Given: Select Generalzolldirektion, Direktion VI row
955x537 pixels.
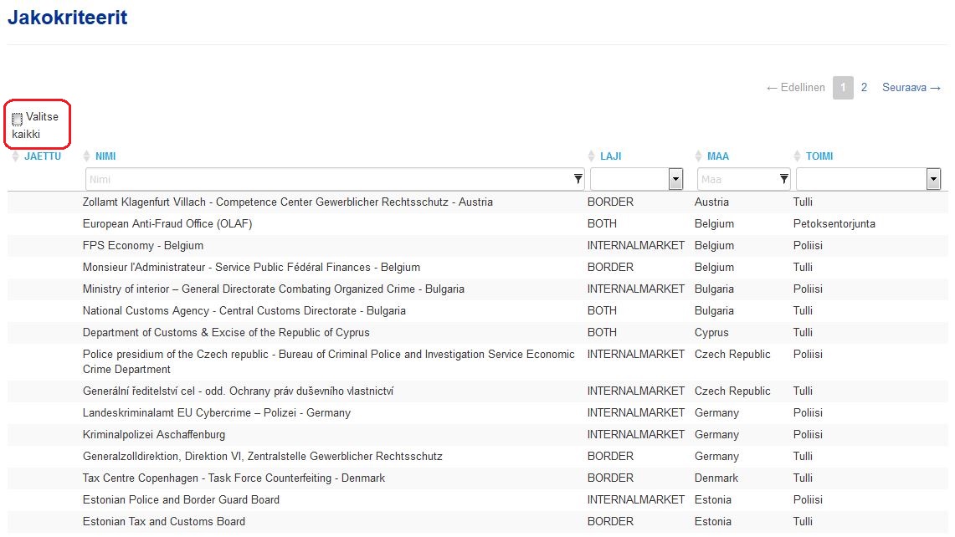Looking at the screenshot, I should pos(477,456).
